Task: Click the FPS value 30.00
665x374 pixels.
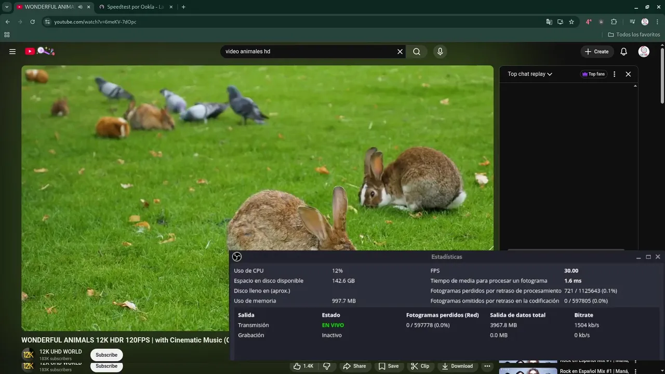Action: (571, 271)
